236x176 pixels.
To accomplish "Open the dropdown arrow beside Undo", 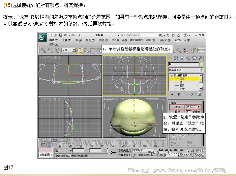I will [x=69, y=35].
